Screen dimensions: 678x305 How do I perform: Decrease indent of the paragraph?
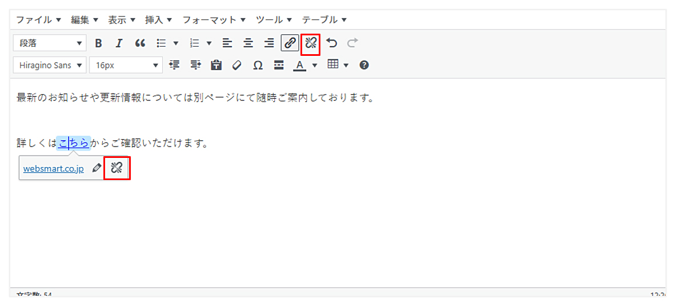pos(174,65)
